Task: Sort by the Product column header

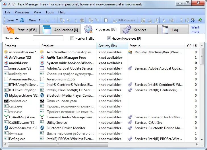Action: coord(68,46)
